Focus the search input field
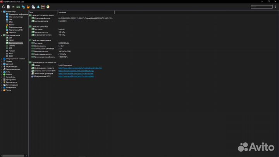 pos(261,7)
